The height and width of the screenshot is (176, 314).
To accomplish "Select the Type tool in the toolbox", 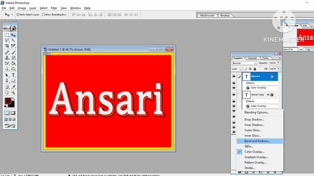I will (x=13, y=75).
